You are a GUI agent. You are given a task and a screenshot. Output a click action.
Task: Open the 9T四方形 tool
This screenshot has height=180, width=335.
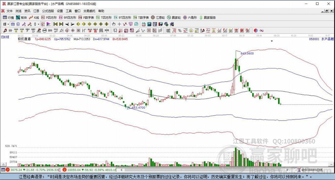click(122, 18)
